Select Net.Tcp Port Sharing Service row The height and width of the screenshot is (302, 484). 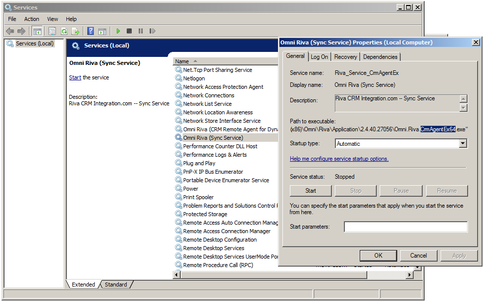(x=226, y=70)
